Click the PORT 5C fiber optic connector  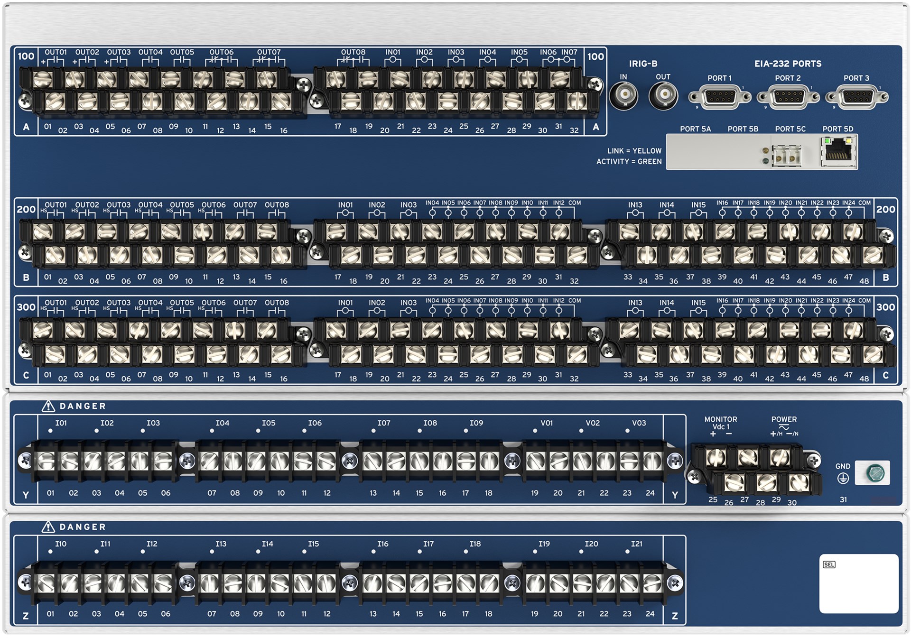click(786, 156)
